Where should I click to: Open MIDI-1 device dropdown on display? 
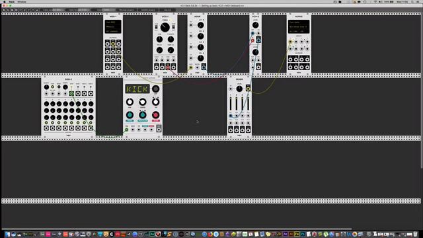coord(113,26)
